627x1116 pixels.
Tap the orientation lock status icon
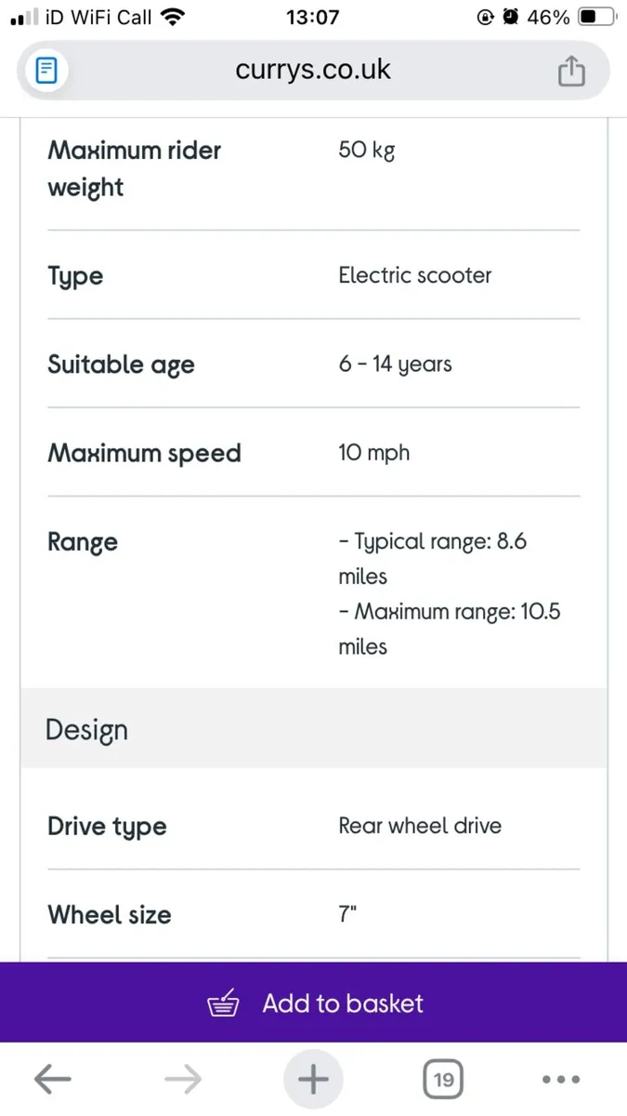(486, 16)
